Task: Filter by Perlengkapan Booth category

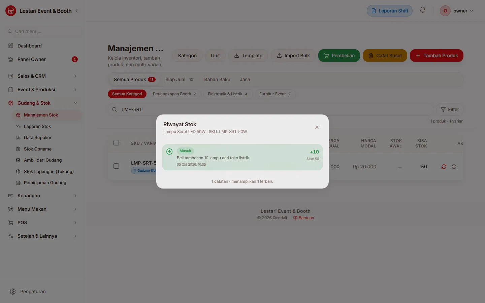Action: tap(174, 94)
